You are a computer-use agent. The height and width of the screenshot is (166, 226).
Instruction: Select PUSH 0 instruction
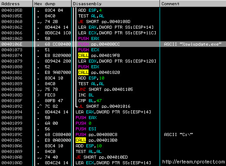[83, 123]
